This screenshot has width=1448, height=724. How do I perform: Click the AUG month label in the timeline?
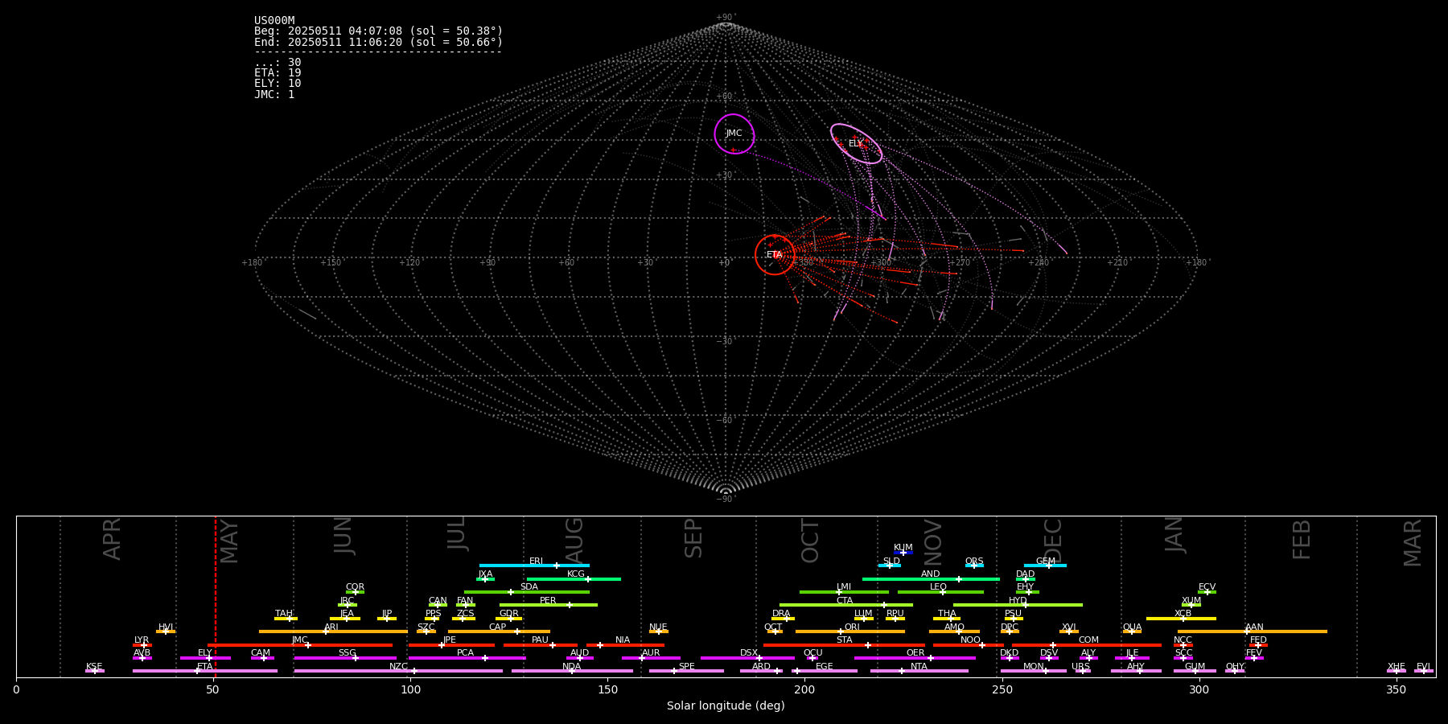pos(574,539)
